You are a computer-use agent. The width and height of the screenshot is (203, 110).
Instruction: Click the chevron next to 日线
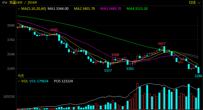click(x=199, y=3)
